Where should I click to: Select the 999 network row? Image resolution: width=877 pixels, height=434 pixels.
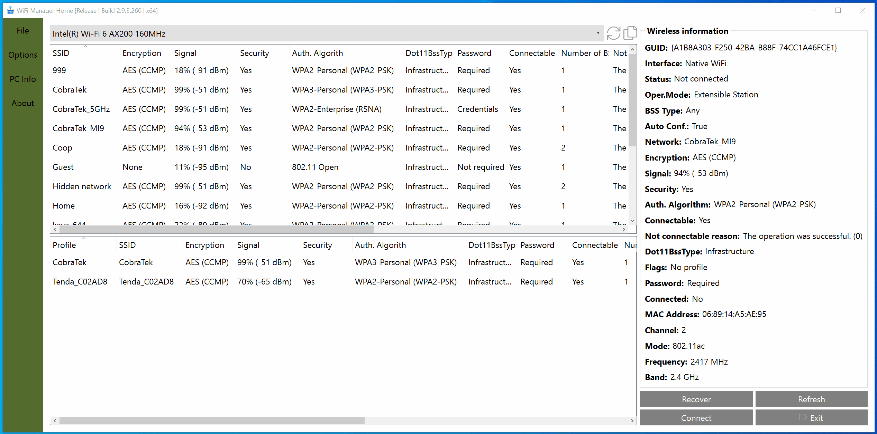click(x=339, y=70)
